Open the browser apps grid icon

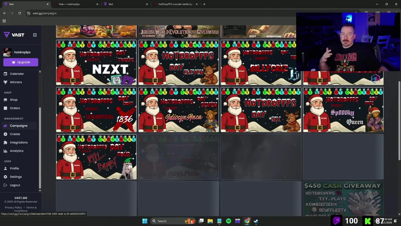(4, 21)
